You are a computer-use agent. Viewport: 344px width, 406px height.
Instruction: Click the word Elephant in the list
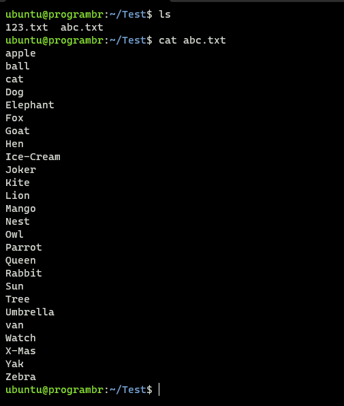click(30, 105)
